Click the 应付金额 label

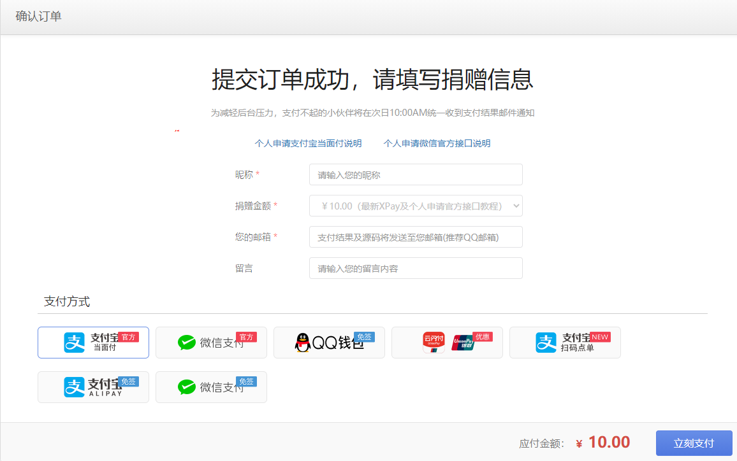point(541,444)
